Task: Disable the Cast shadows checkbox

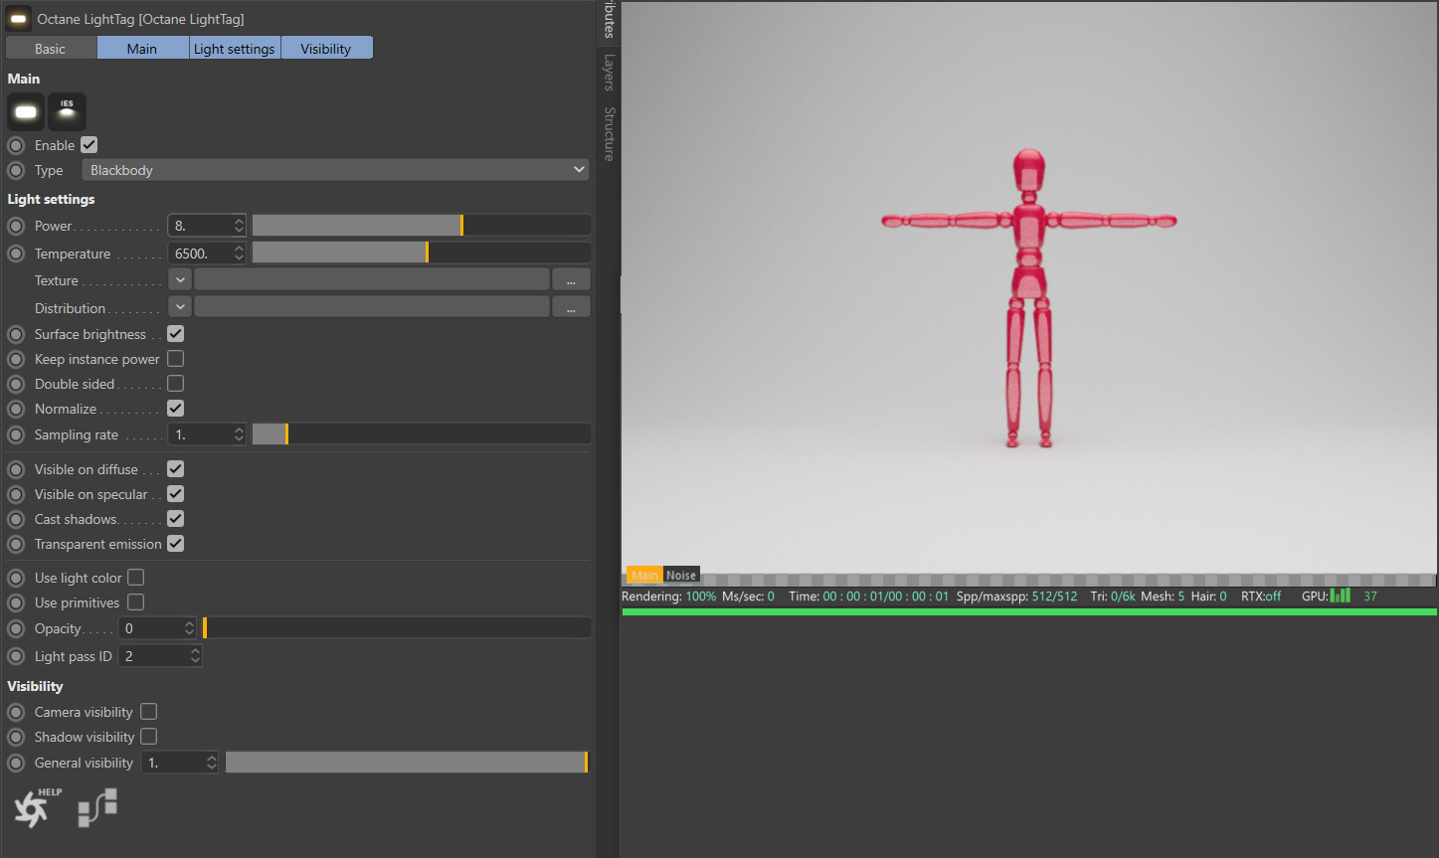Action: 176,519
